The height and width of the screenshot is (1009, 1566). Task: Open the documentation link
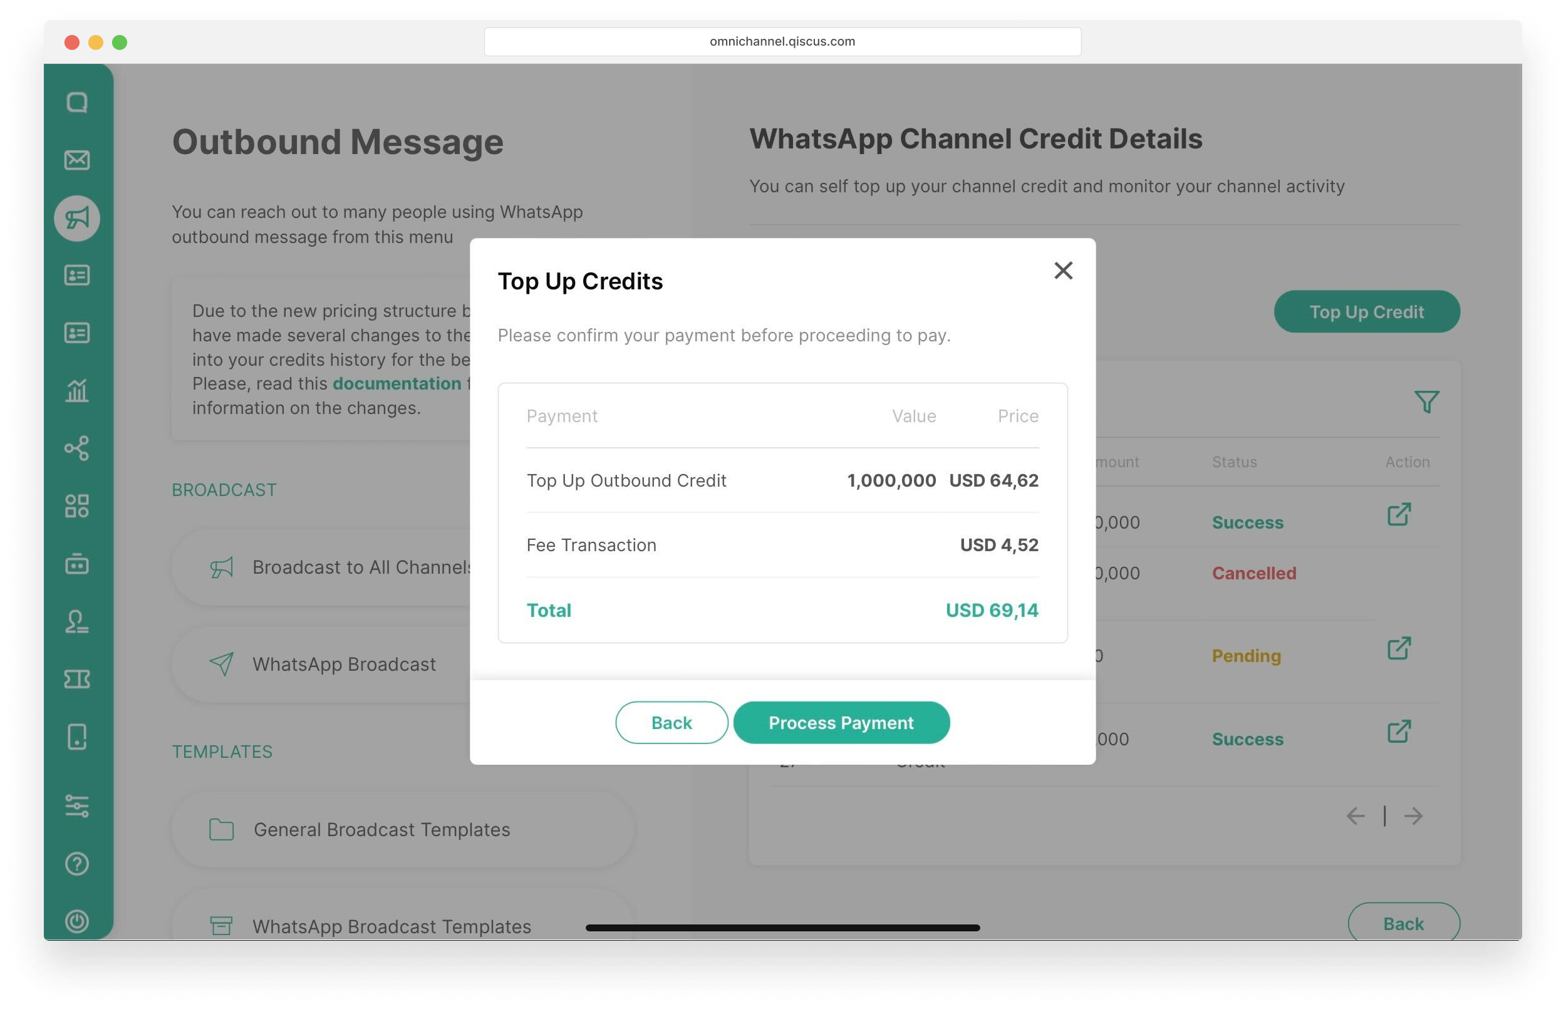(x=397, y=384)
